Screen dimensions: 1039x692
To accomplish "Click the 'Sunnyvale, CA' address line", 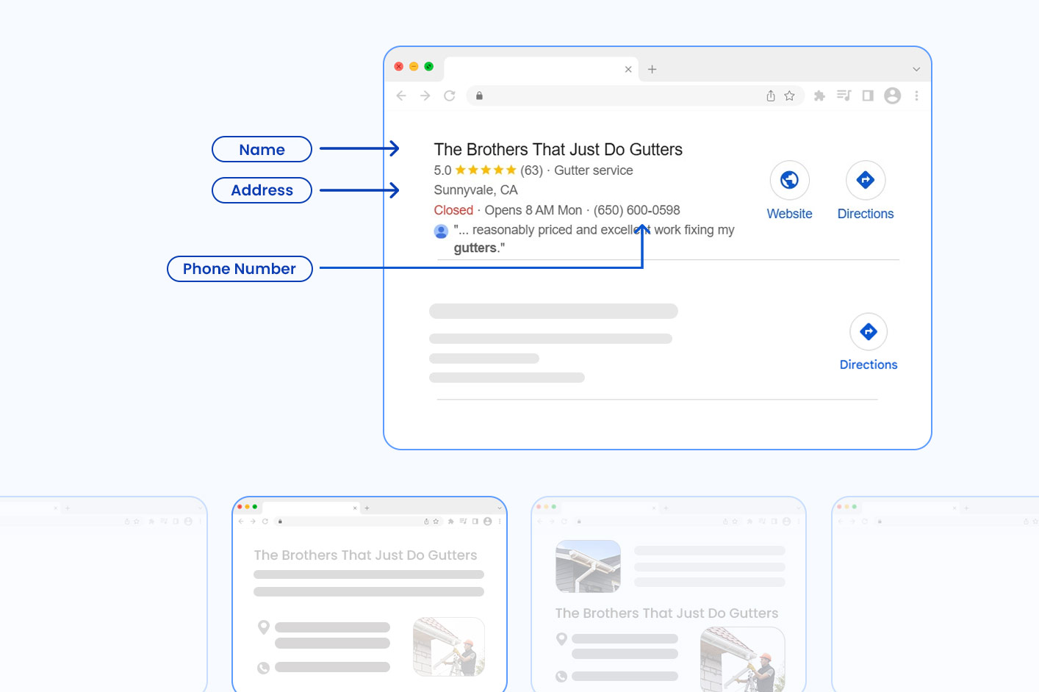I will click(x=476, y=190).
